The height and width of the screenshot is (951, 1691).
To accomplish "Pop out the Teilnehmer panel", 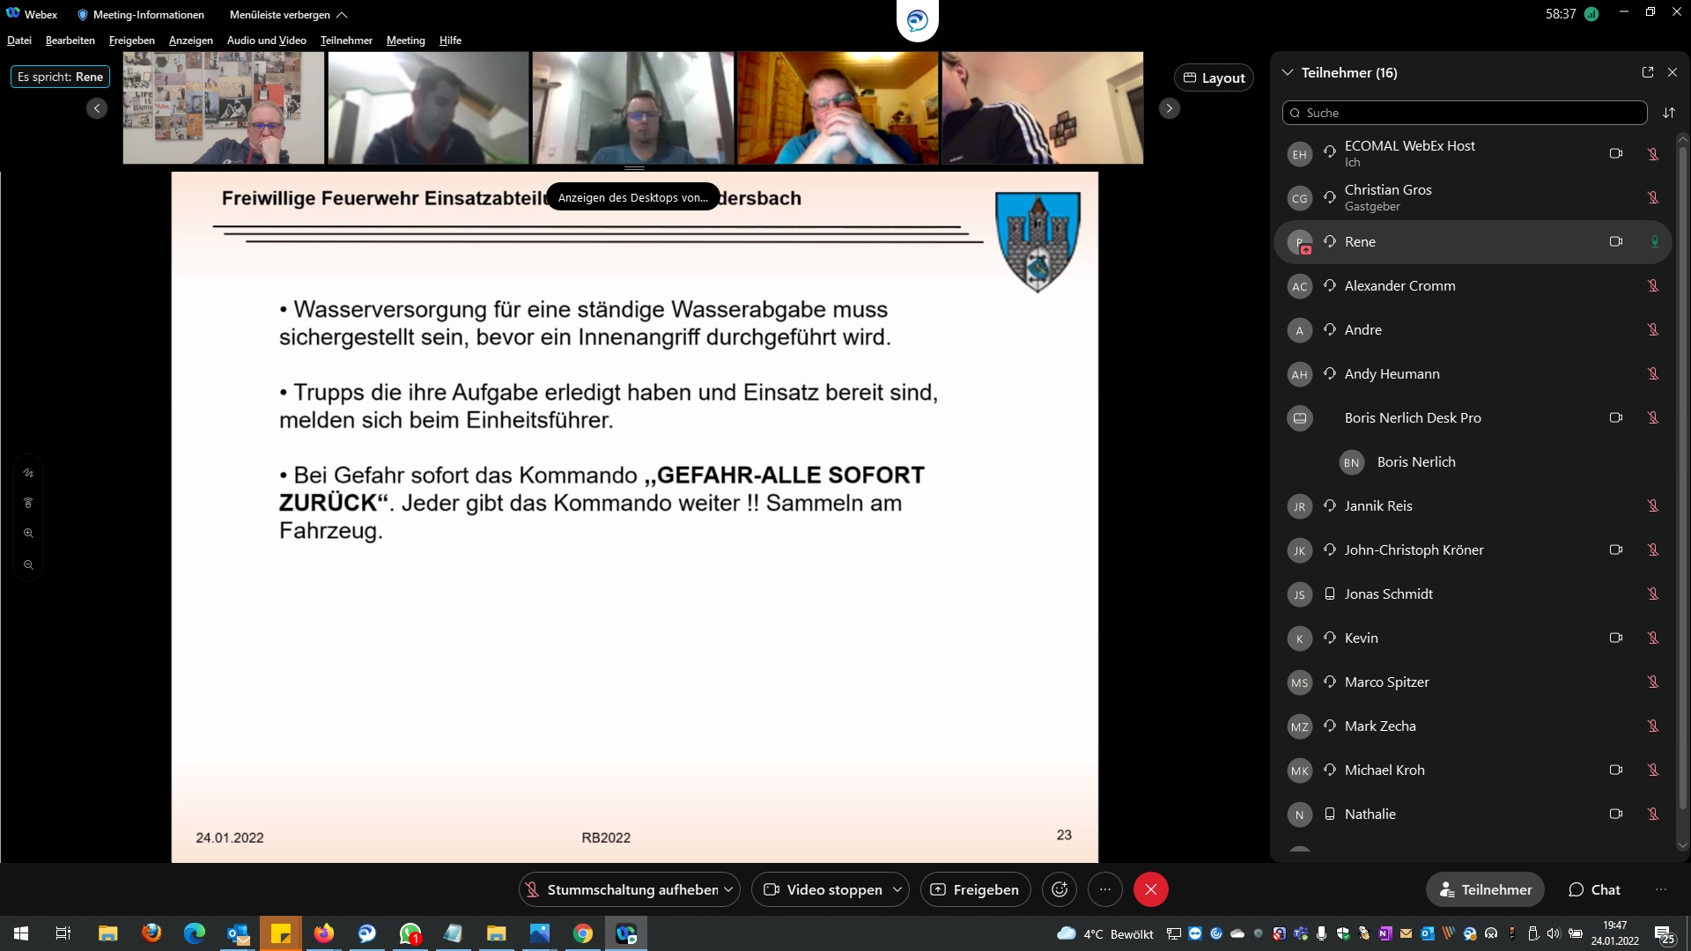I will pos(1647,72).
